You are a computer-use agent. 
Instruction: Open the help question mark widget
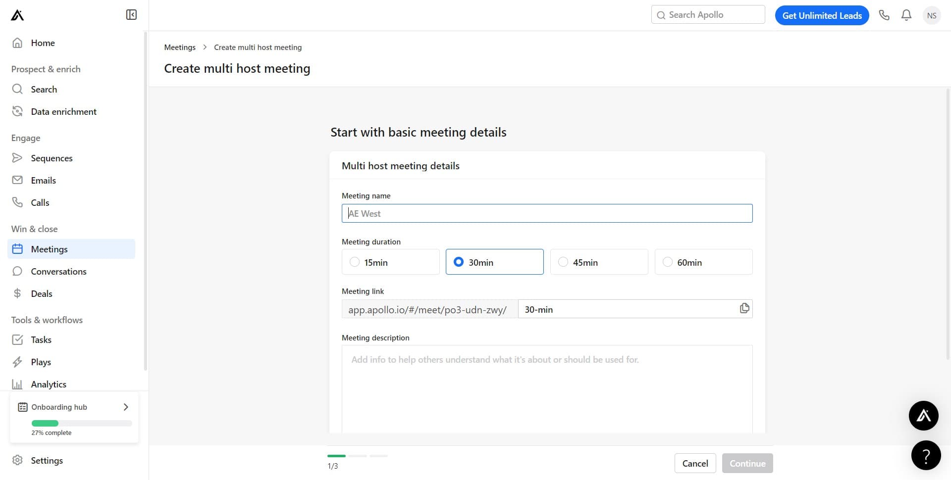click(x=926, y=455)
